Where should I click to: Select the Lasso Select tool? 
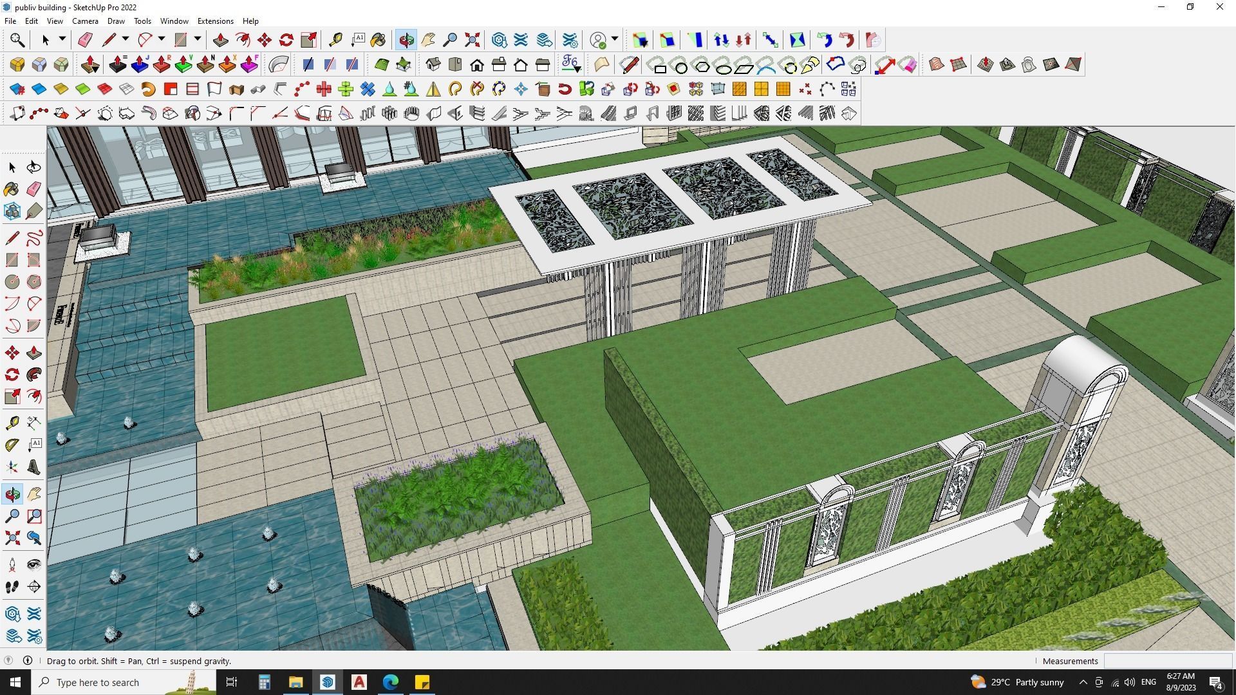pyautogui.click(x=34, y=167)
